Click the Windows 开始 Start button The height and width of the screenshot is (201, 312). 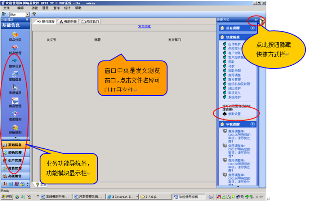point(7,196)
